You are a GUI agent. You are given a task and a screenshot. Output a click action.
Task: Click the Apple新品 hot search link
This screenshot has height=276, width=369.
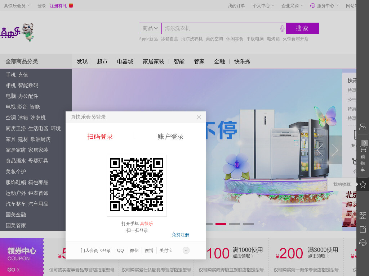tap(148, 39)
